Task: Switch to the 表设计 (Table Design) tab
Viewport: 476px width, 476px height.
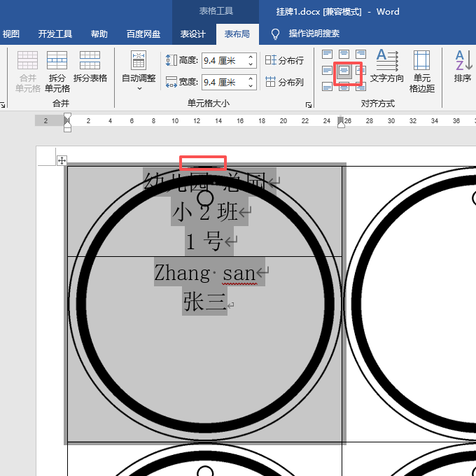Action: coord(193,34)
